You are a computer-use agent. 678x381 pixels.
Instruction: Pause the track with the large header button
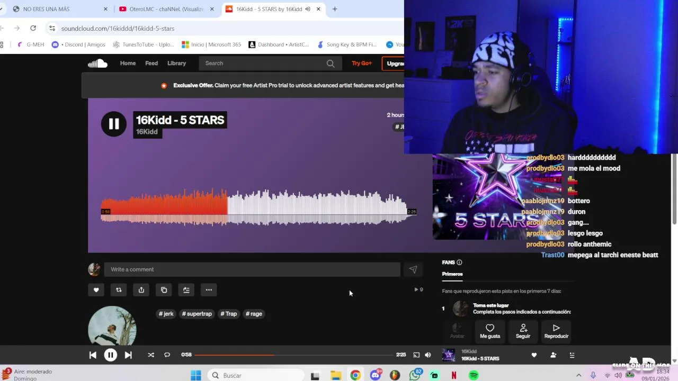pos(114,124)
